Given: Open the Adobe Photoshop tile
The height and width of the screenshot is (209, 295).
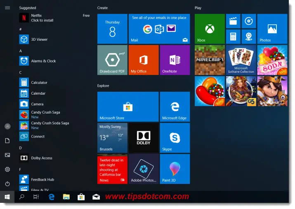Looking at the screenshot, I should tap(144, 169).
